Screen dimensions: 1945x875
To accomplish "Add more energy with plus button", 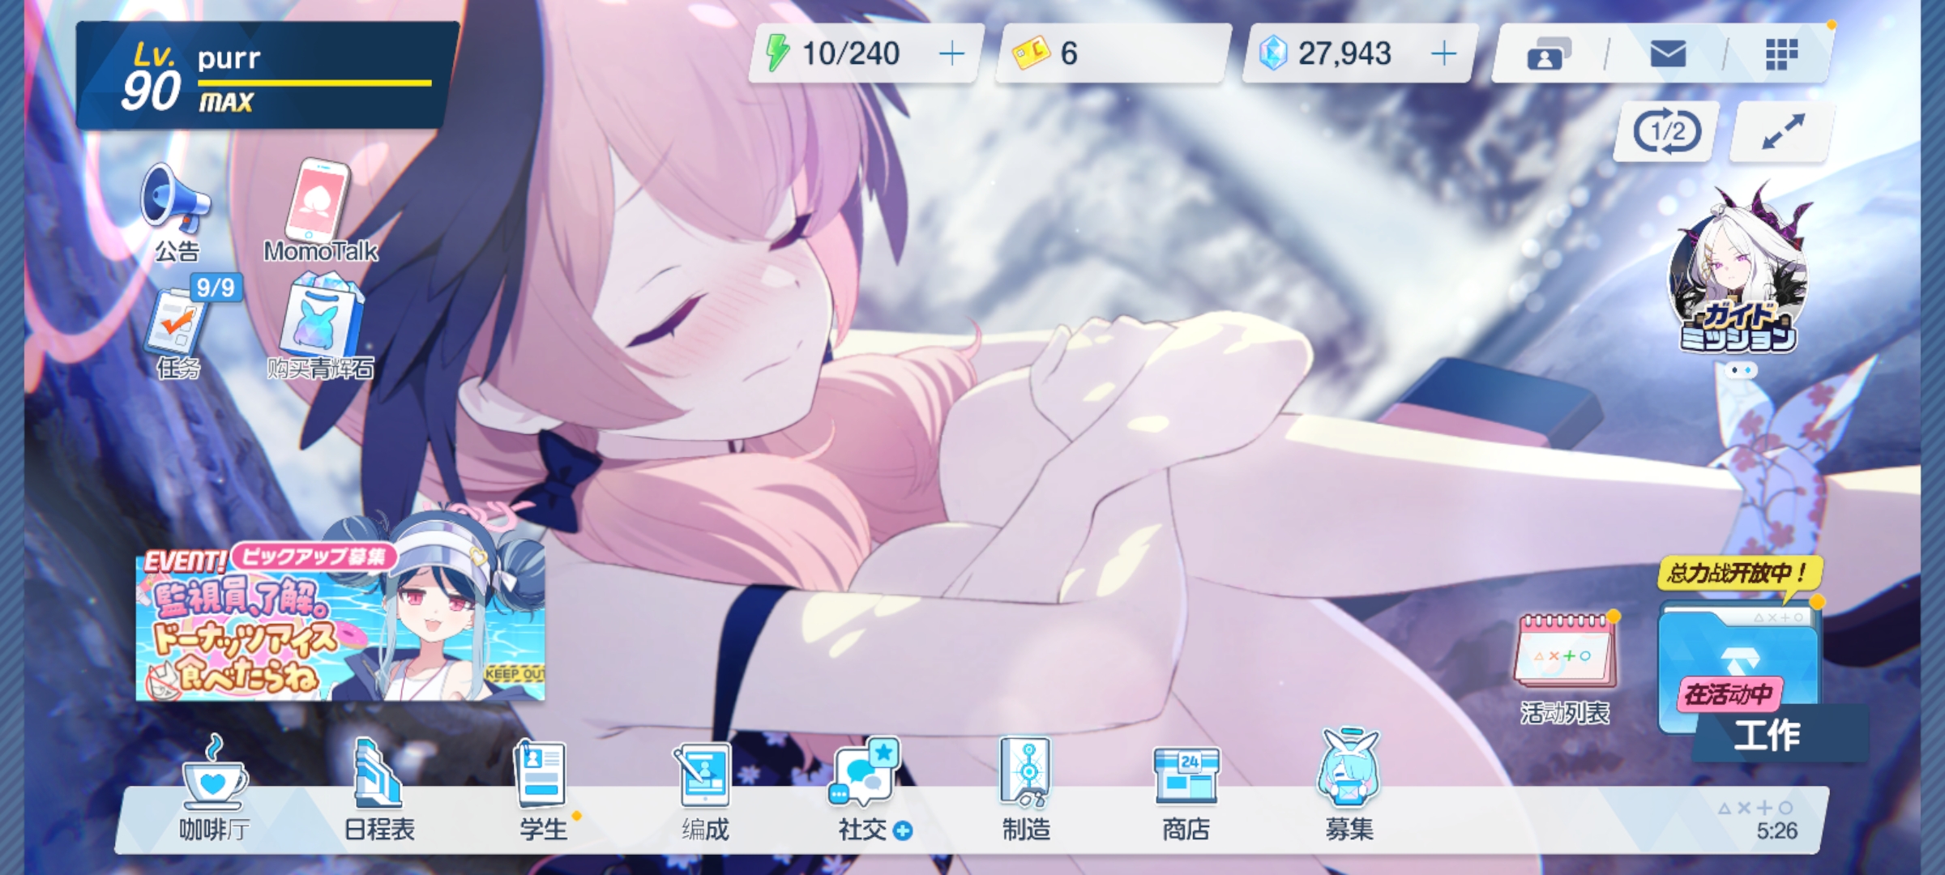I will coord(951,54).
